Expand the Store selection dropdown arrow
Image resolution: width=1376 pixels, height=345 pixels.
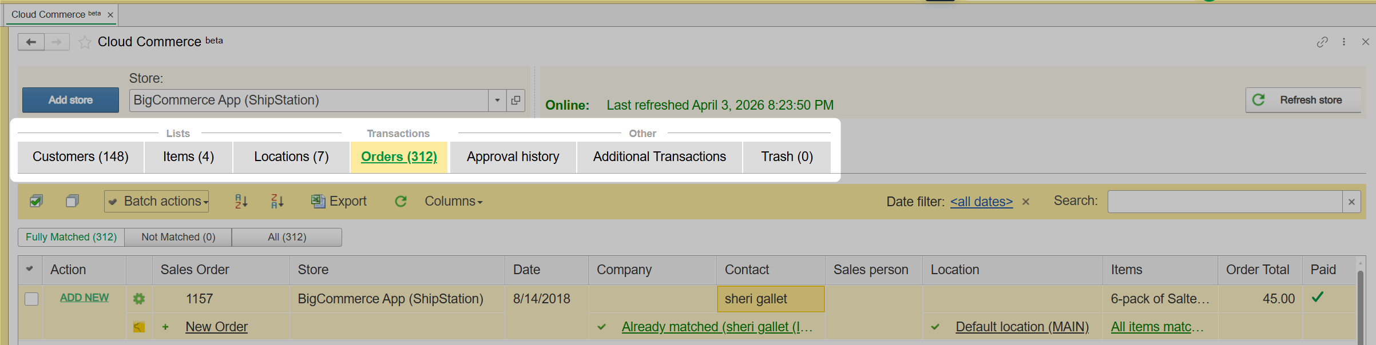[x=497, y=101]
